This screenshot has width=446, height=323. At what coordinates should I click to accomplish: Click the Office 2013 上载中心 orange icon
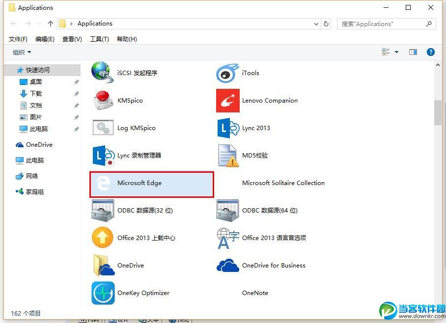click(103, 238)
